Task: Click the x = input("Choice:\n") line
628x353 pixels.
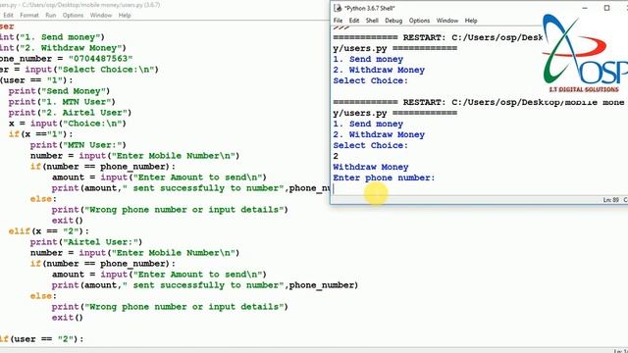Action: (x=68, y=124)
